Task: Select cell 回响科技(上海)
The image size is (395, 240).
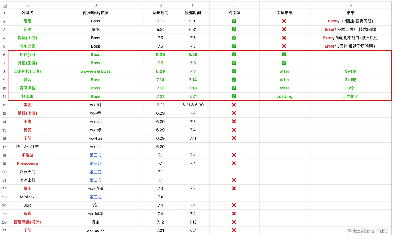Action: (27, 71)
